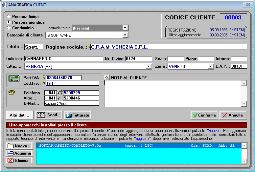Expand the Categoria di cliente dropdown
This screenshot has height=172, width=255.
(125, 35)
